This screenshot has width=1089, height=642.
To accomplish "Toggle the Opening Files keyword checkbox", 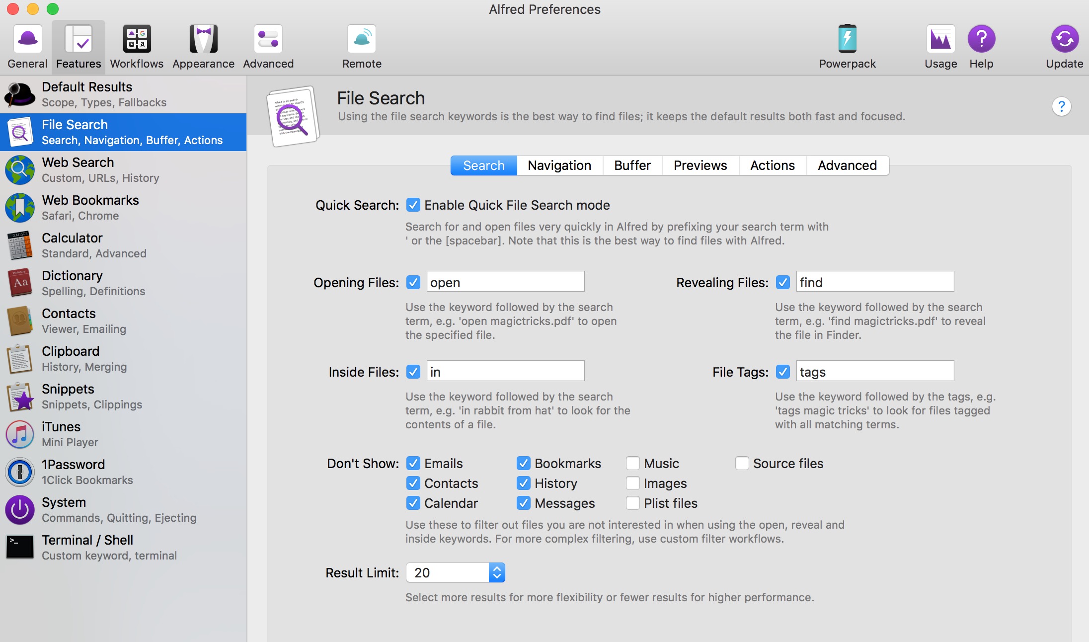I will click(413, 282).
